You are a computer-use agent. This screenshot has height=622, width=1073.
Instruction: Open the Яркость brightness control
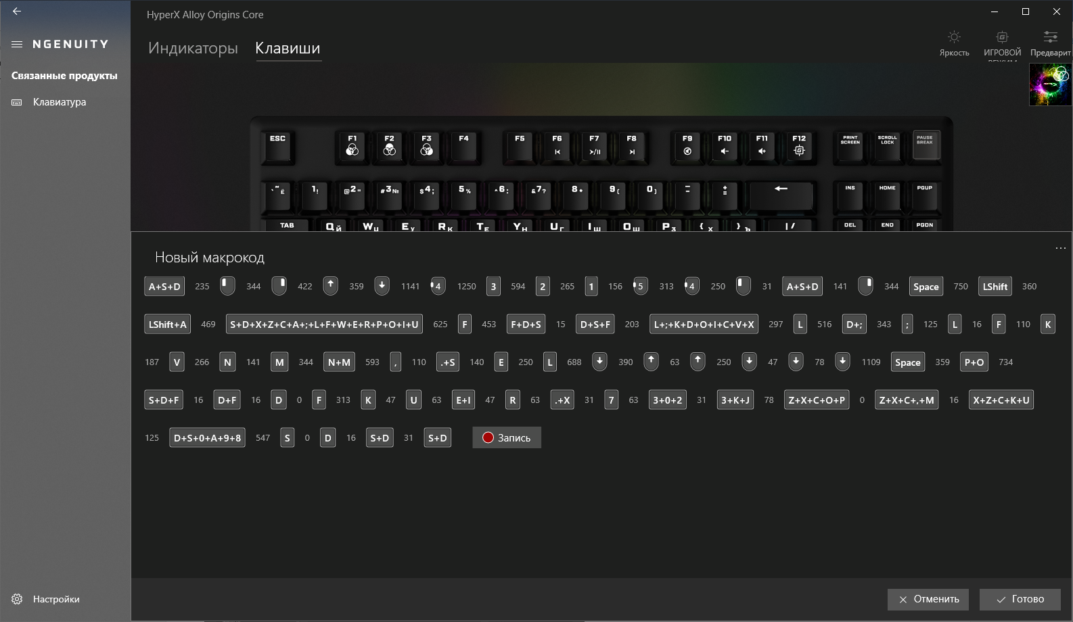(954, 43)
